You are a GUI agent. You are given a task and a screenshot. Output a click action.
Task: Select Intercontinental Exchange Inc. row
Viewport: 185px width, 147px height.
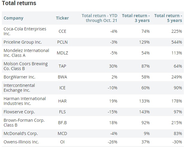(19, 88)
